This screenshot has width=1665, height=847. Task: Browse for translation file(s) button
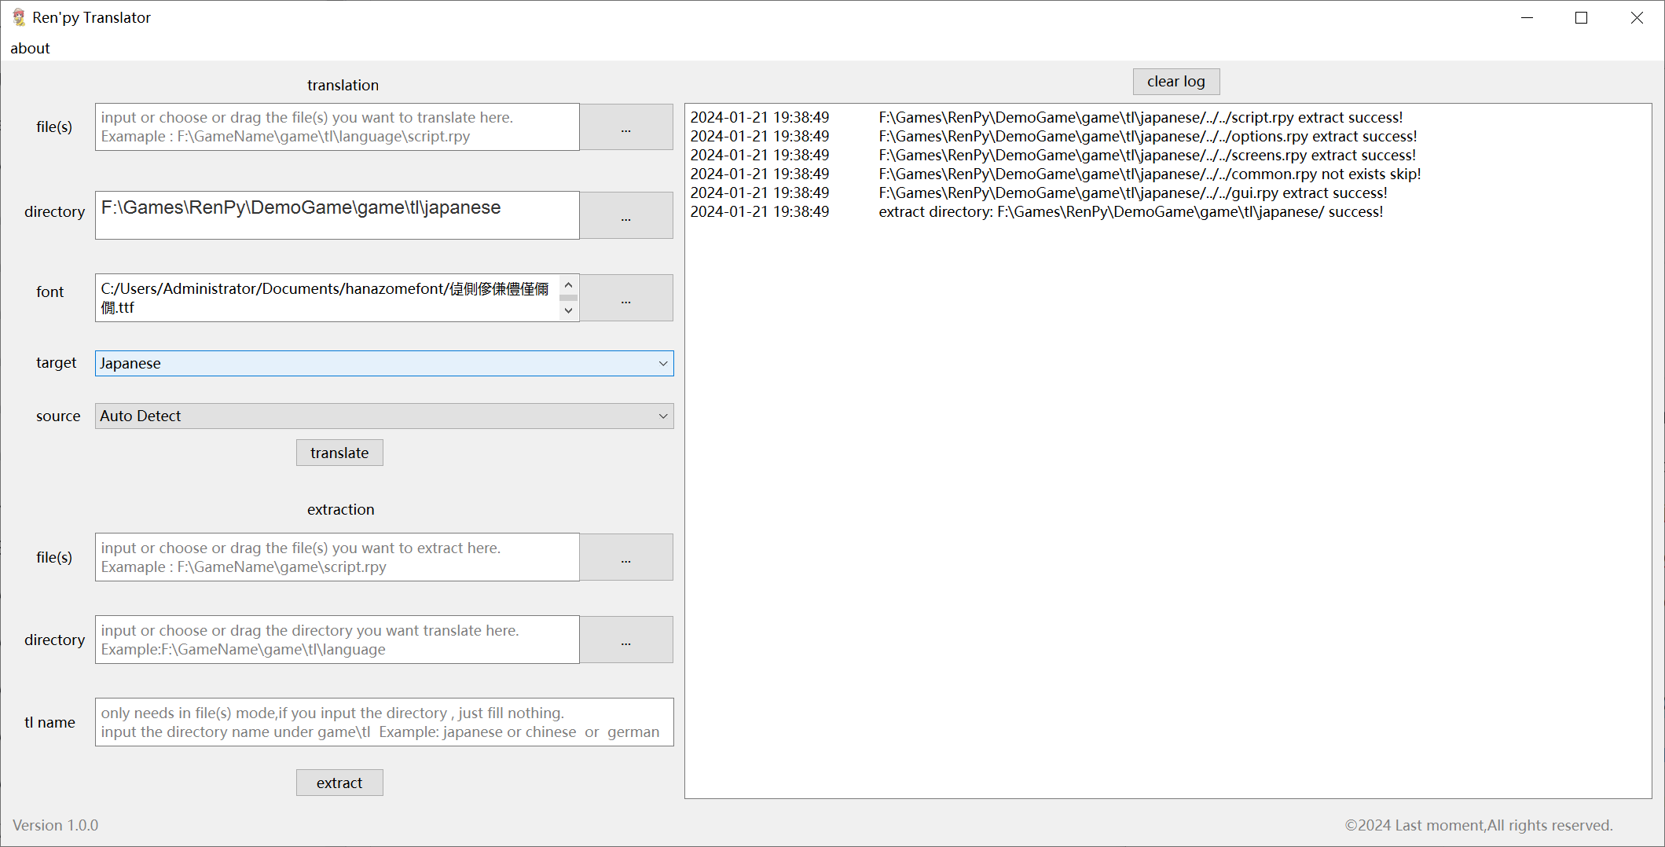[626, 127]
